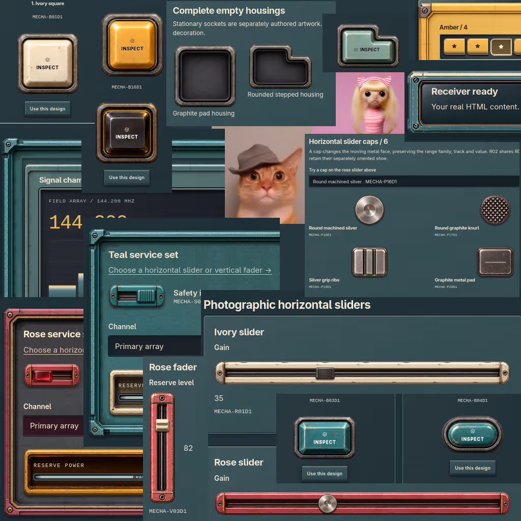Click the 'MECHA-R01D1' code label
The image size is (521, 521).
[x=233, y=411]
